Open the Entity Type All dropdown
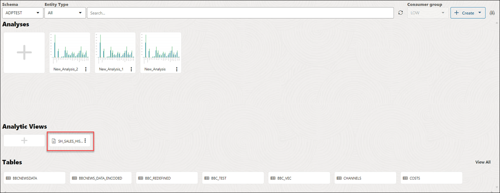 point(65,13)
